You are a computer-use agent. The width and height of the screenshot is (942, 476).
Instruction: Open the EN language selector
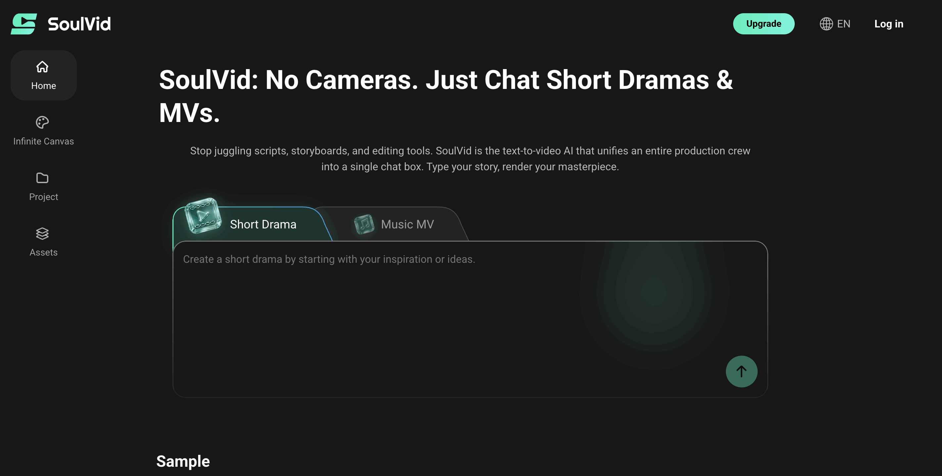pyautogui.click(x=835, y=24)
